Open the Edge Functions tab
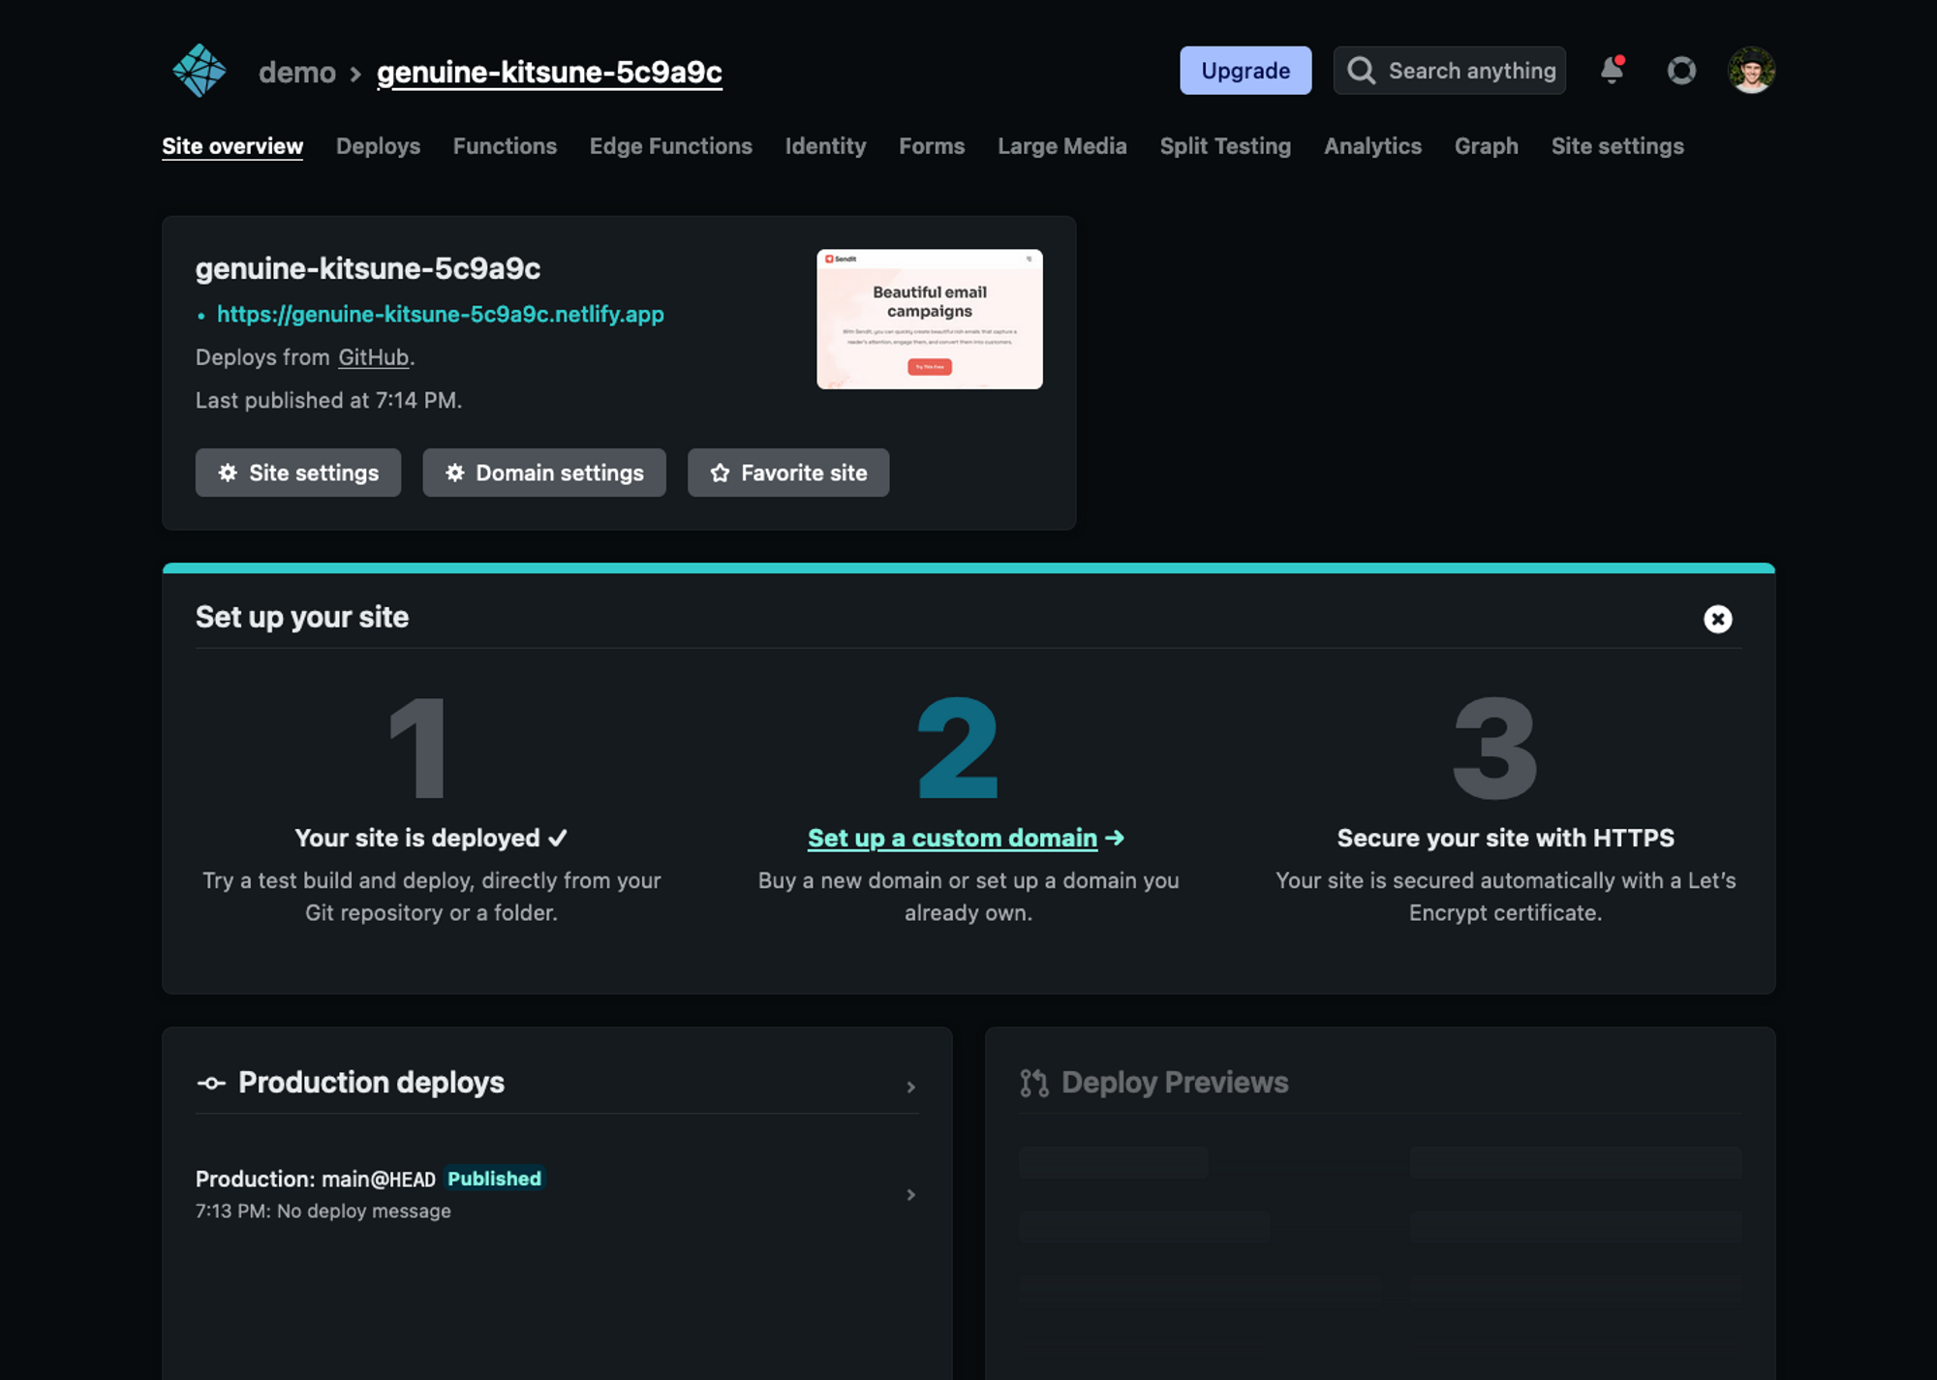Image resolution: width=1937 pixels, height=1380 pixels. [x=670, y=146]
